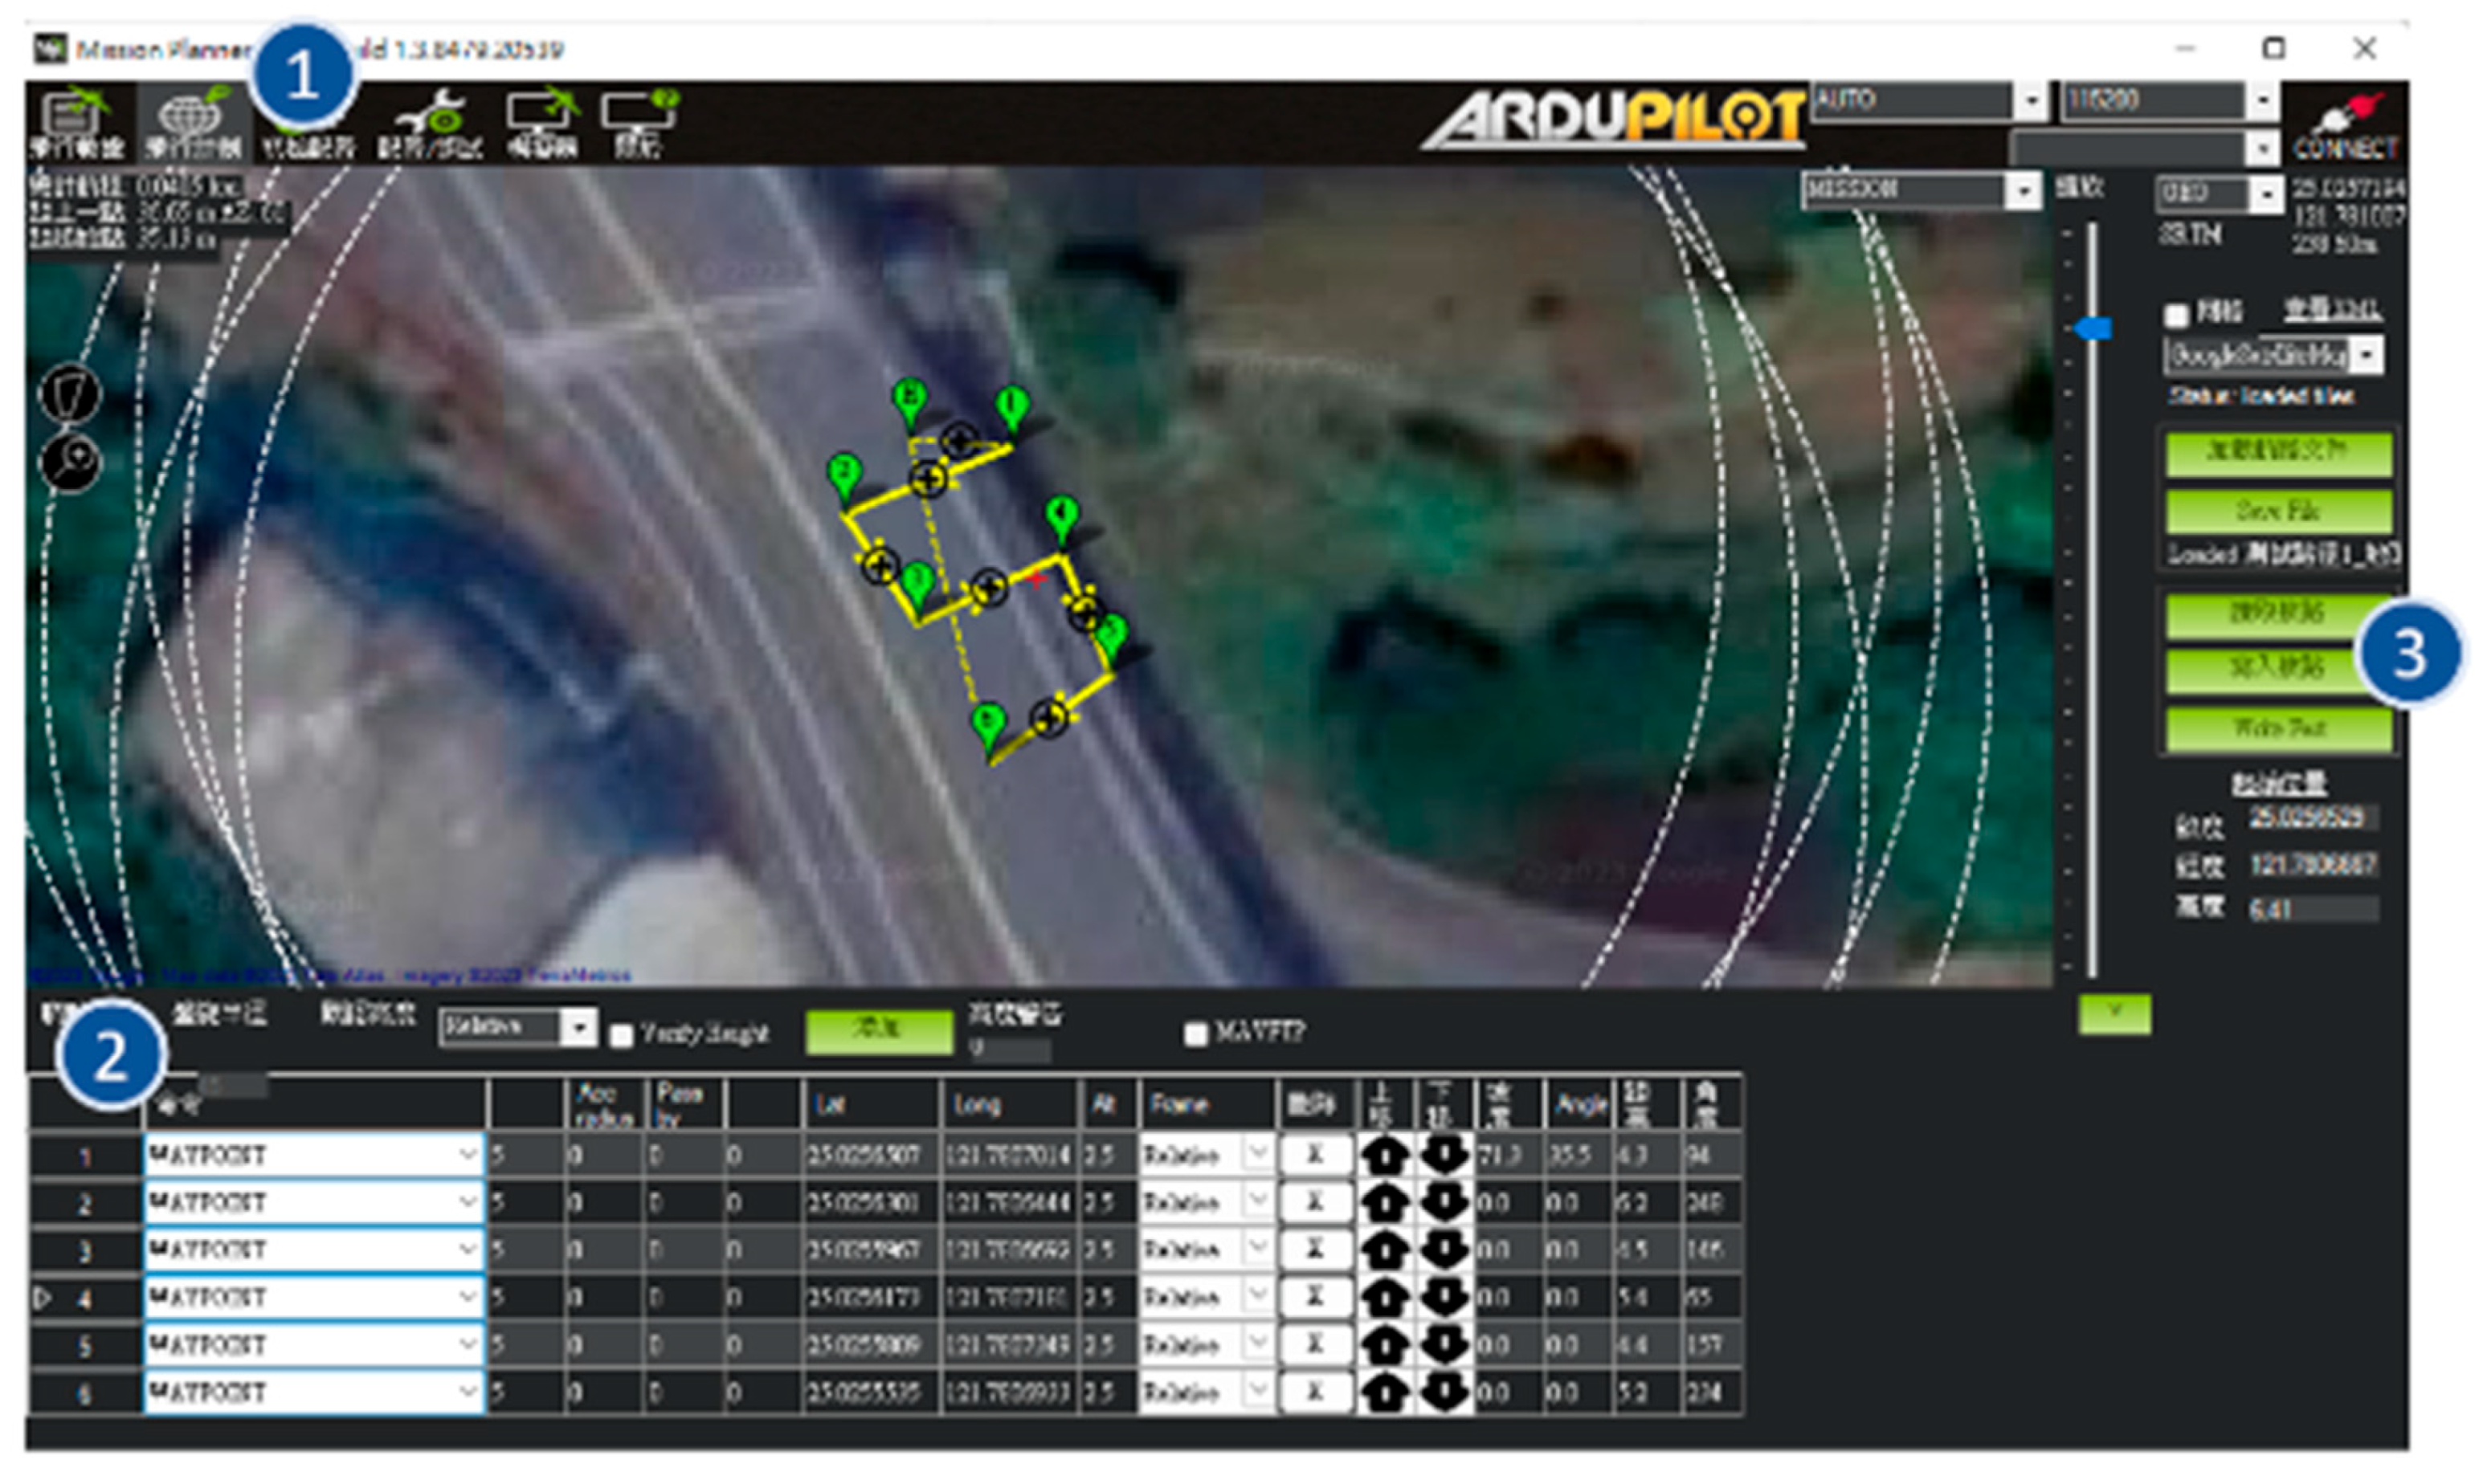The width and height of the screenshot is (2475, 1484).
Task: Click the map zoom-to magnifier icon
Action: [x=70, y=463]
